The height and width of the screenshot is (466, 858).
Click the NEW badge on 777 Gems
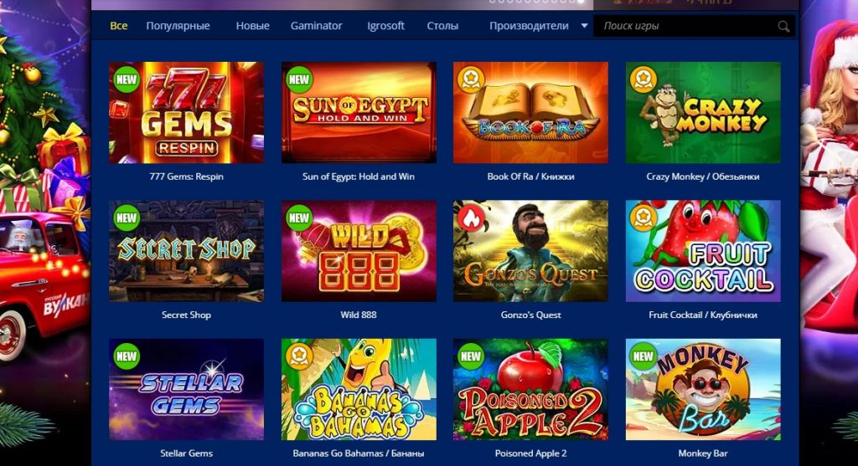(127, 79)
